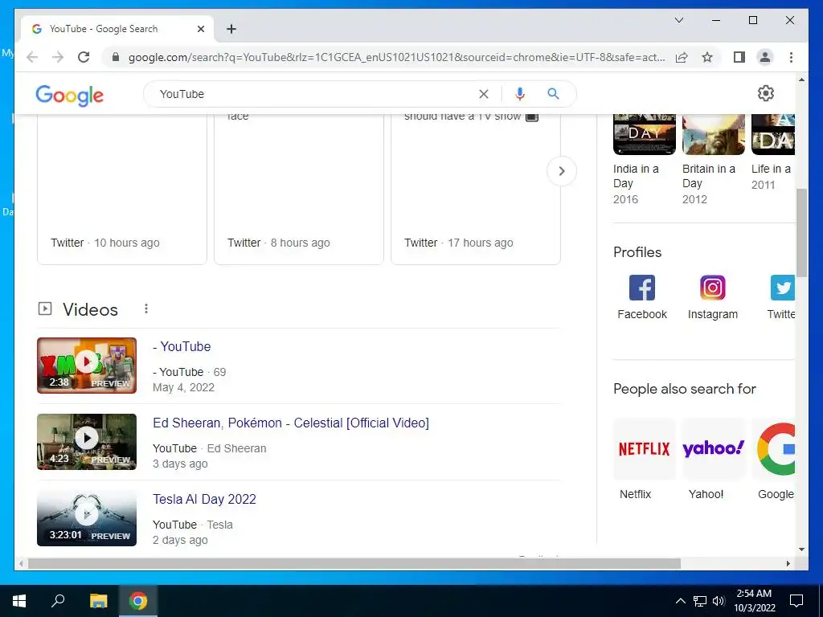This screenshot has height=617, width=823.
Task: Open Twitter card from 10 hours ago
Action: pos(122,189)
